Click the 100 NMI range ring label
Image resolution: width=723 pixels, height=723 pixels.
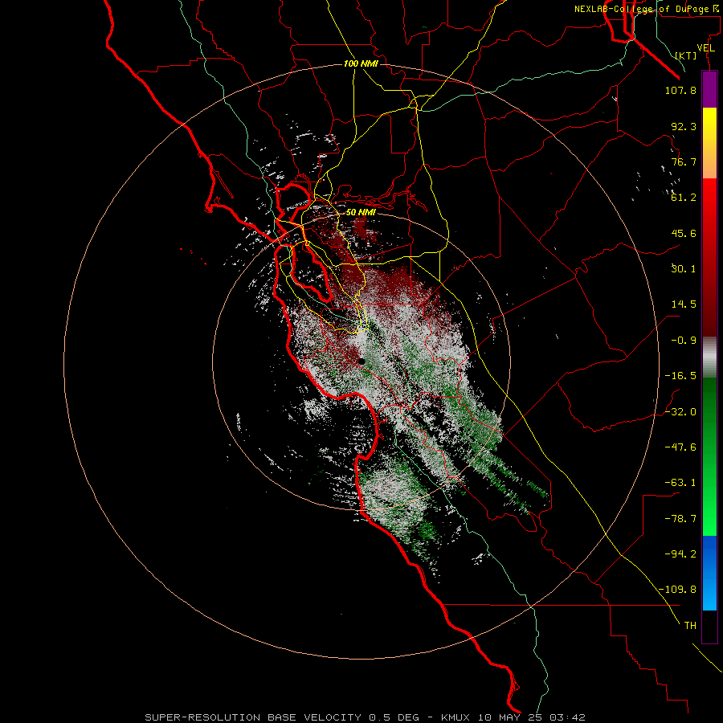361,63
